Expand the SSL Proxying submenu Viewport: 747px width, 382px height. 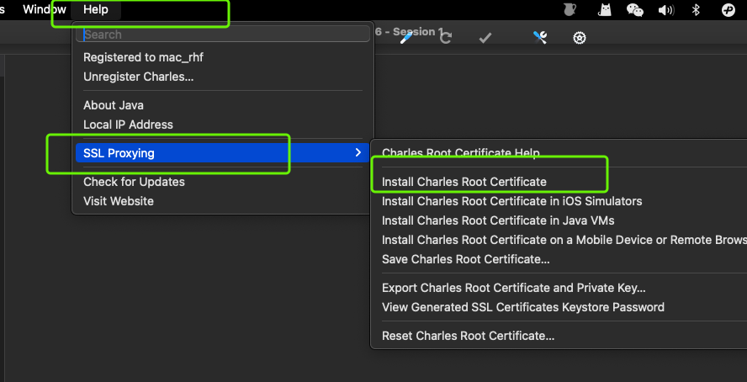[x=222, y=153]
